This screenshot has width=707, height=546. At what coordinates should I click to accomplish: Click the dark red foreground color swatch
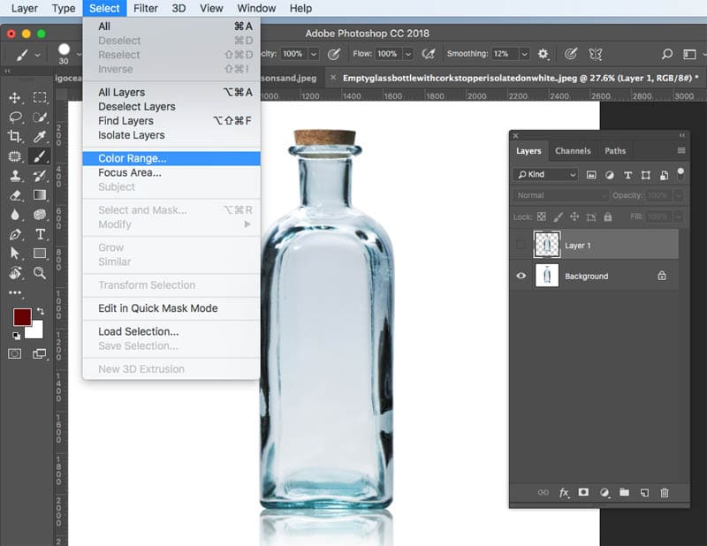(22, 317)
